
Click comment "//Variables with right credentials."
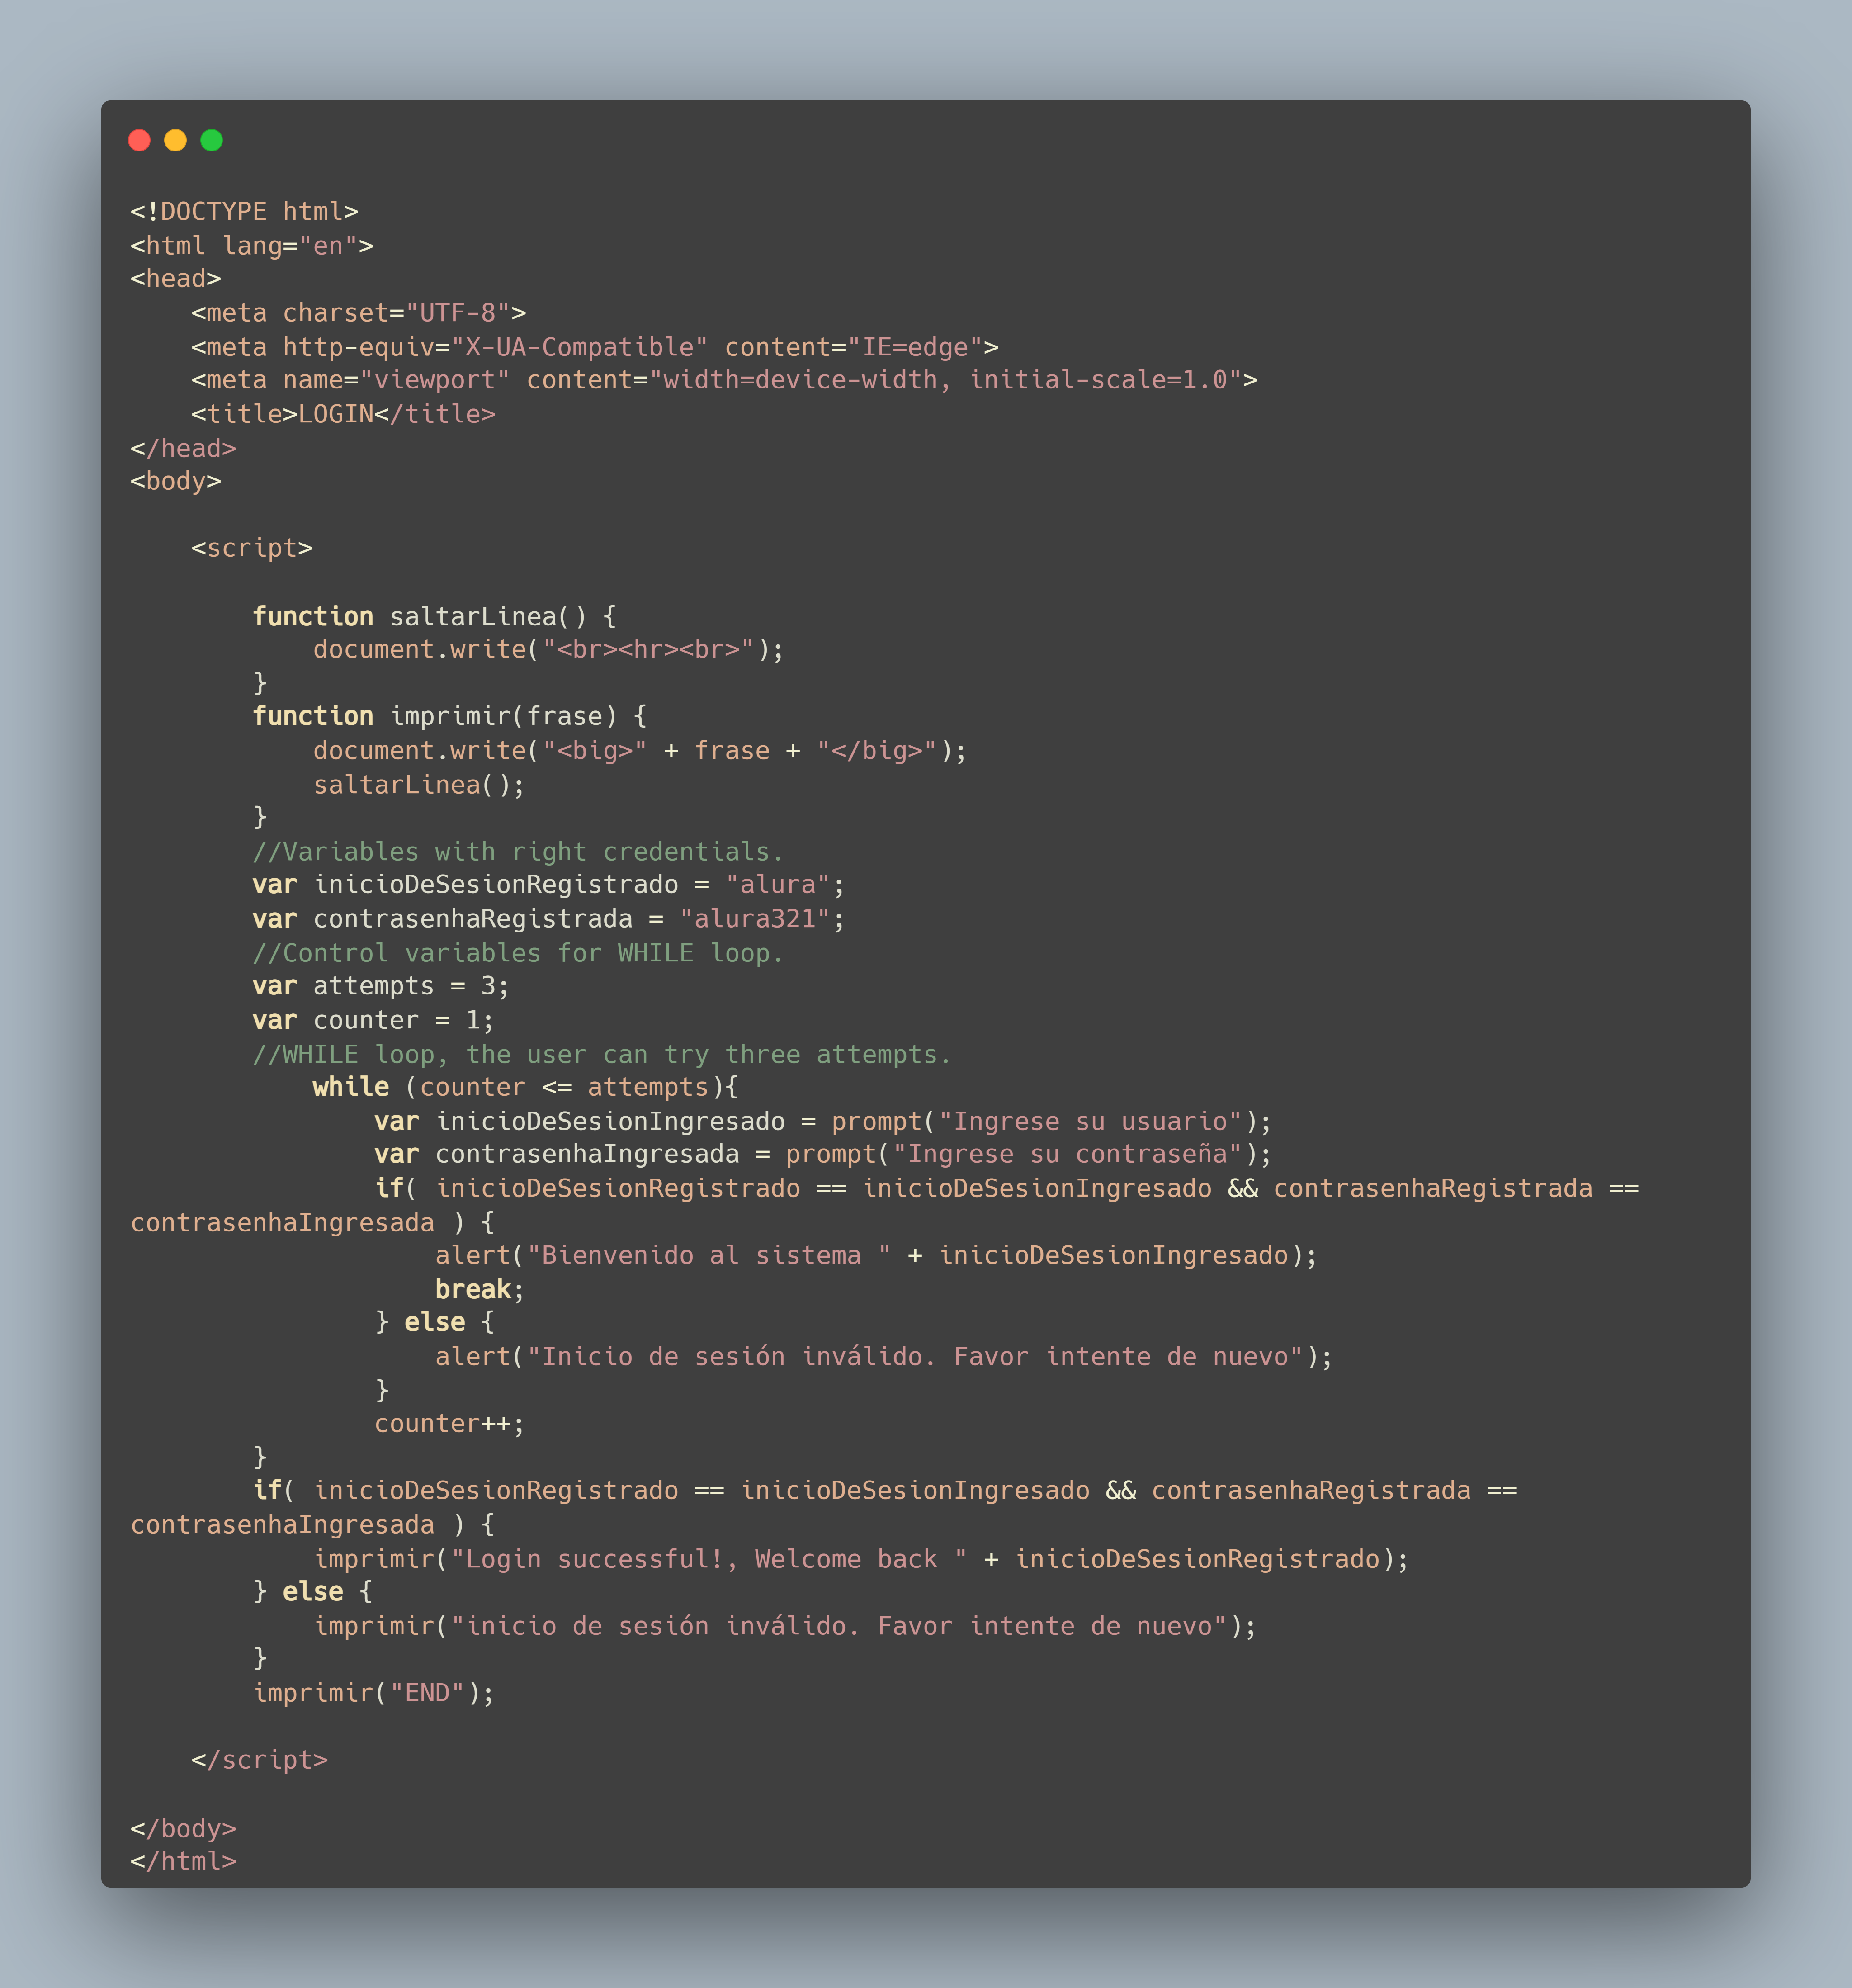pyautogui.click(x=518, y=851)
